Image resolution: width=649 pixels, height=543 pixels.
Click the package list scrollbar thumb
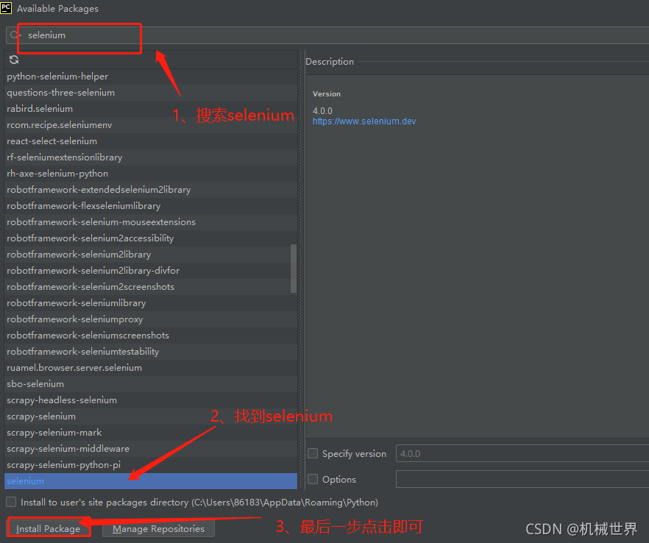click(294, 268)
